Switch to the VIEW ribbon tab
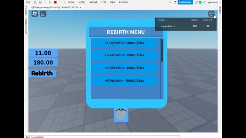 pyautogui.click(x=113, y=2)
